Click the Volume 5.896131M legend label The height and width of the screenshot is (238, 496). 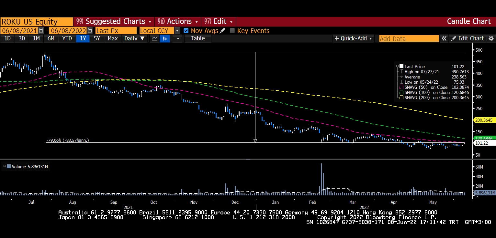[x=30, y=167]
